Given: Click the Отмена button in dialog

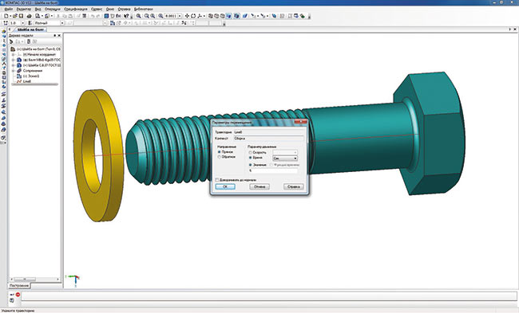Looking at the screenshot, I should (x=259, y=186).
